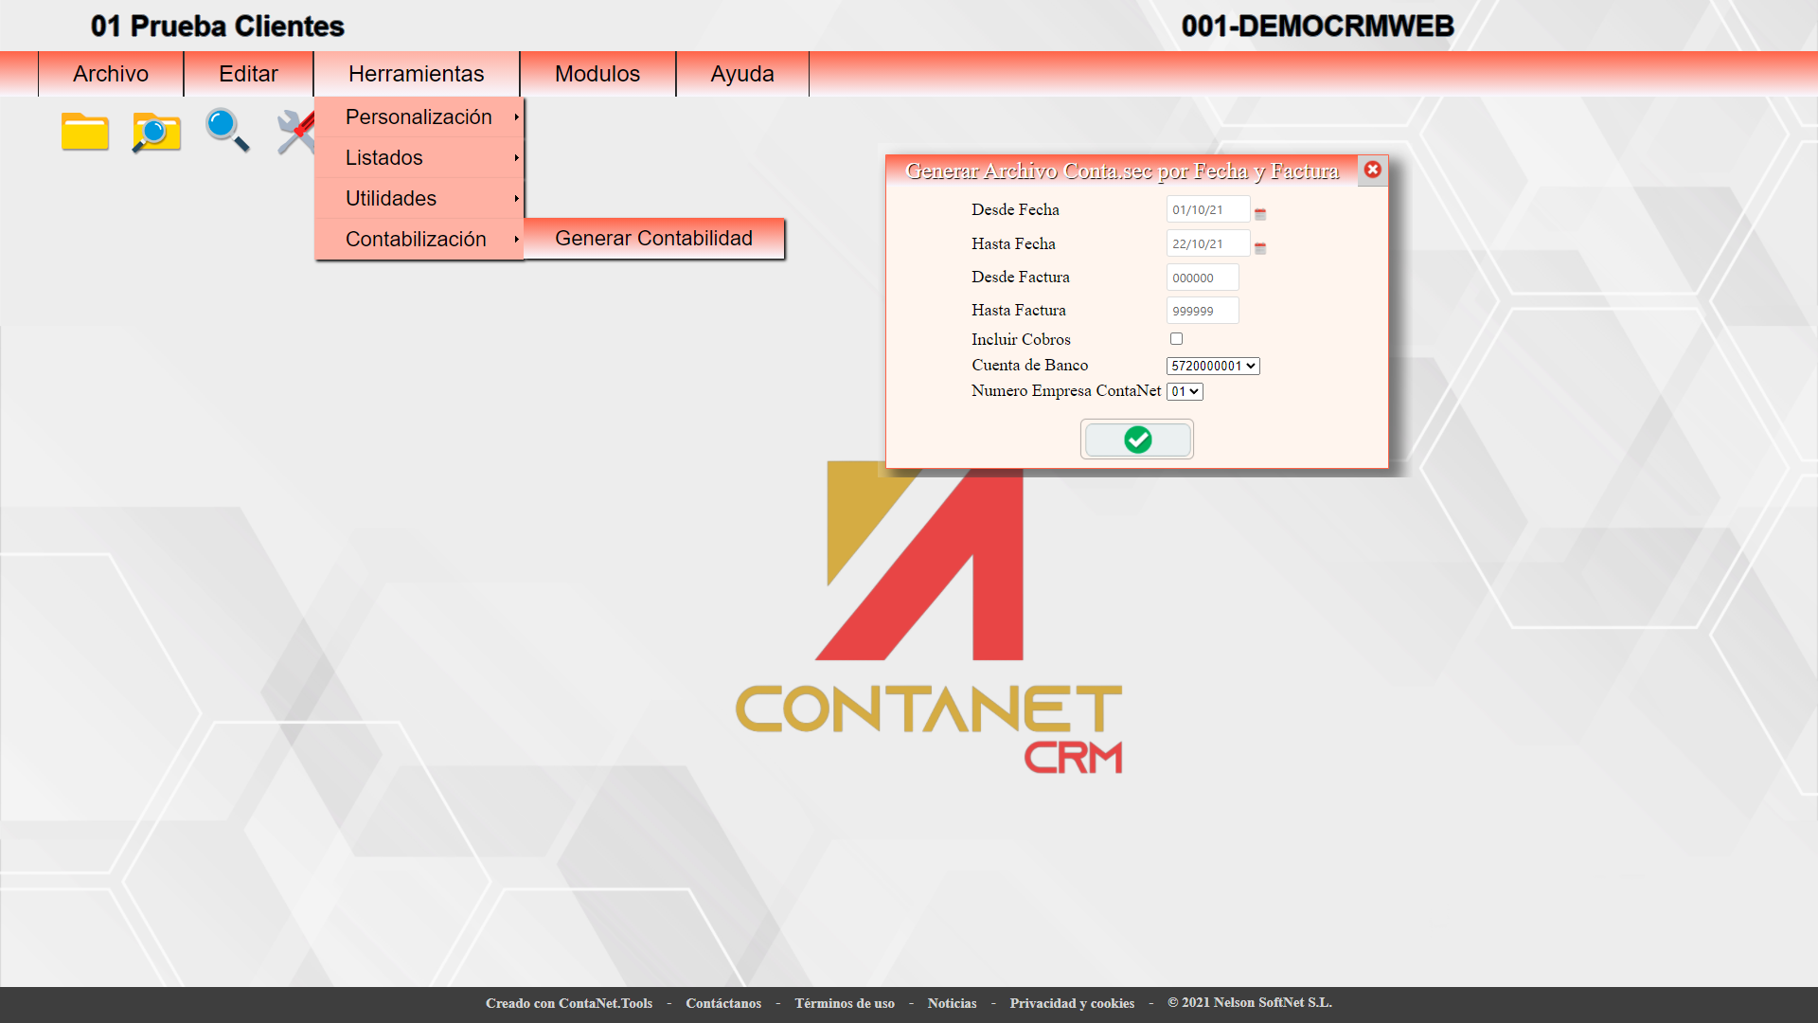1818x1023 pixels.
Task: Expand the Contabilización submenu
Action: point(419,240)
